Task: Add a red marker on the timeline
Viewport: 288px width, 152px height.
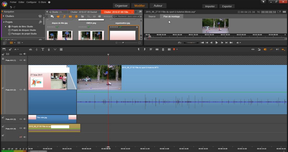Action: (174, 49)
